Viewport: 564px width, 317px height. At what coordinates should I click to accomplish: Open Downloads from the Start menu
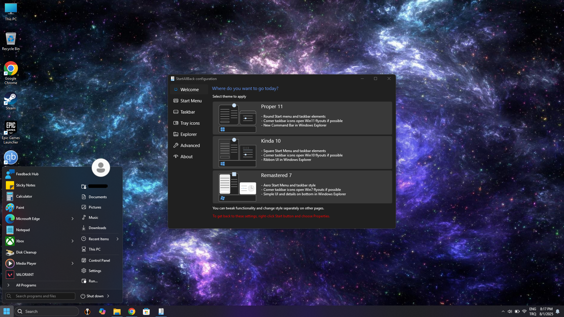pos(100,228)
